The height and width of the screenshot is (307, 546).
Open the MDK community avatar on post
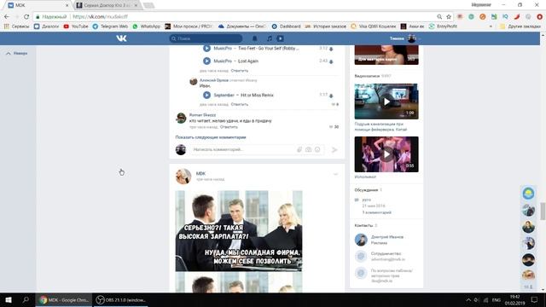click(x=183, y=177)
